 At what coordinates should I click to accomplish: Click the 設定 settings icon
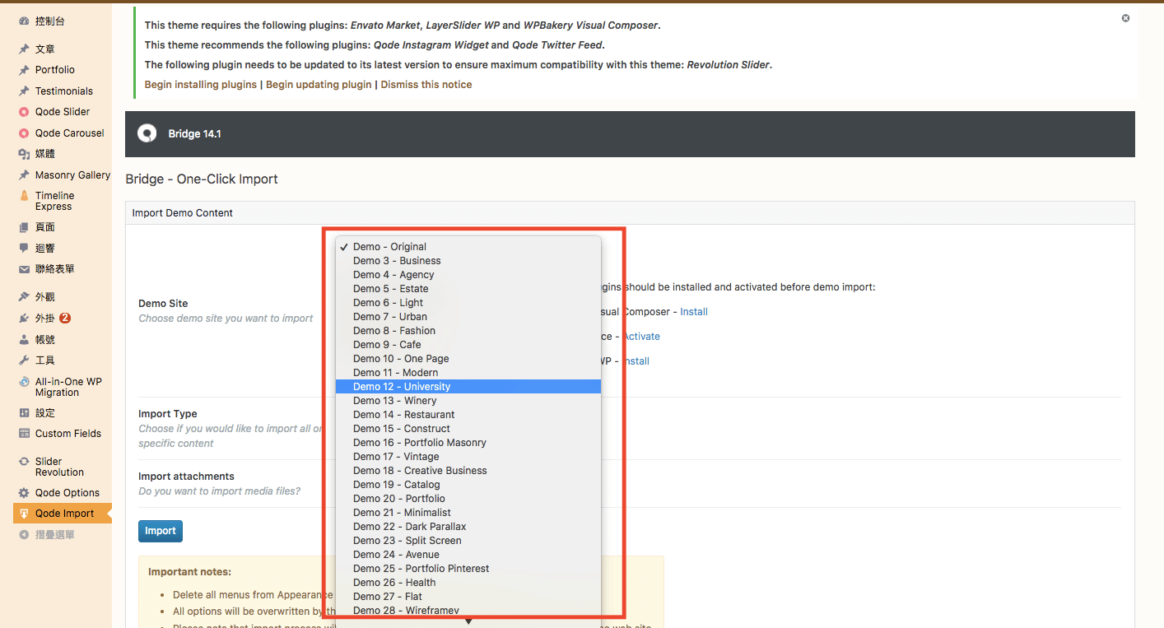click(x=24, y=413)
